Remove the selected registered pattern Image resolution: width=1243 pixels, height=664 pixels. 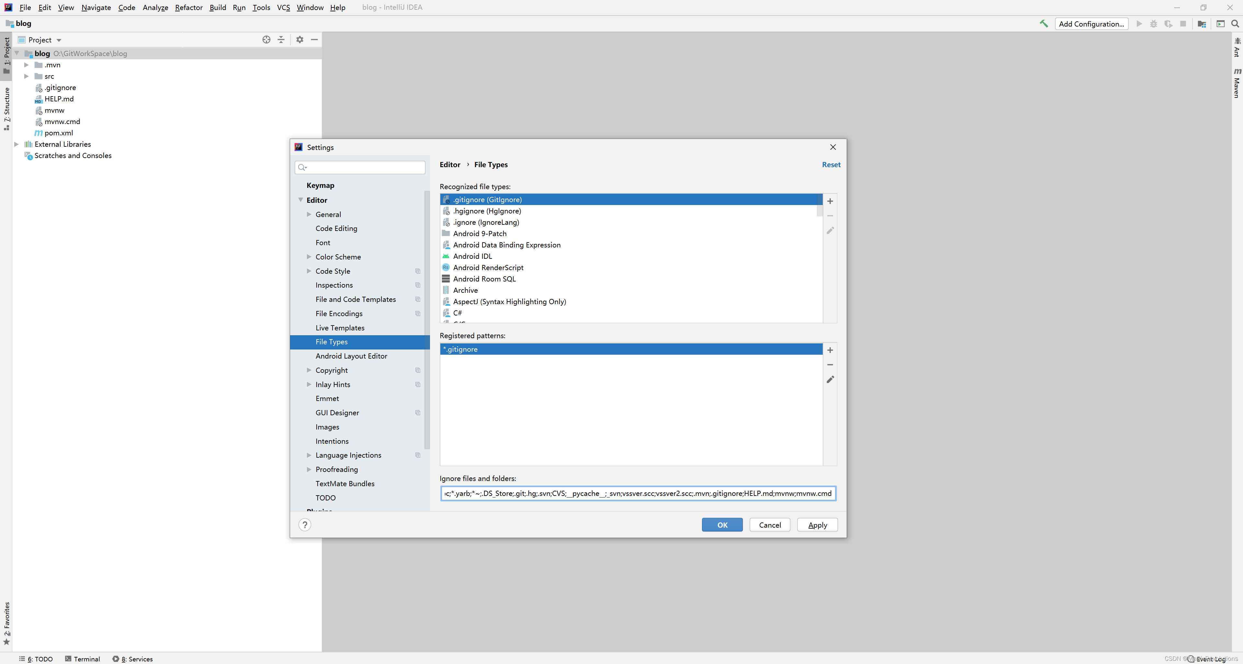830,365
